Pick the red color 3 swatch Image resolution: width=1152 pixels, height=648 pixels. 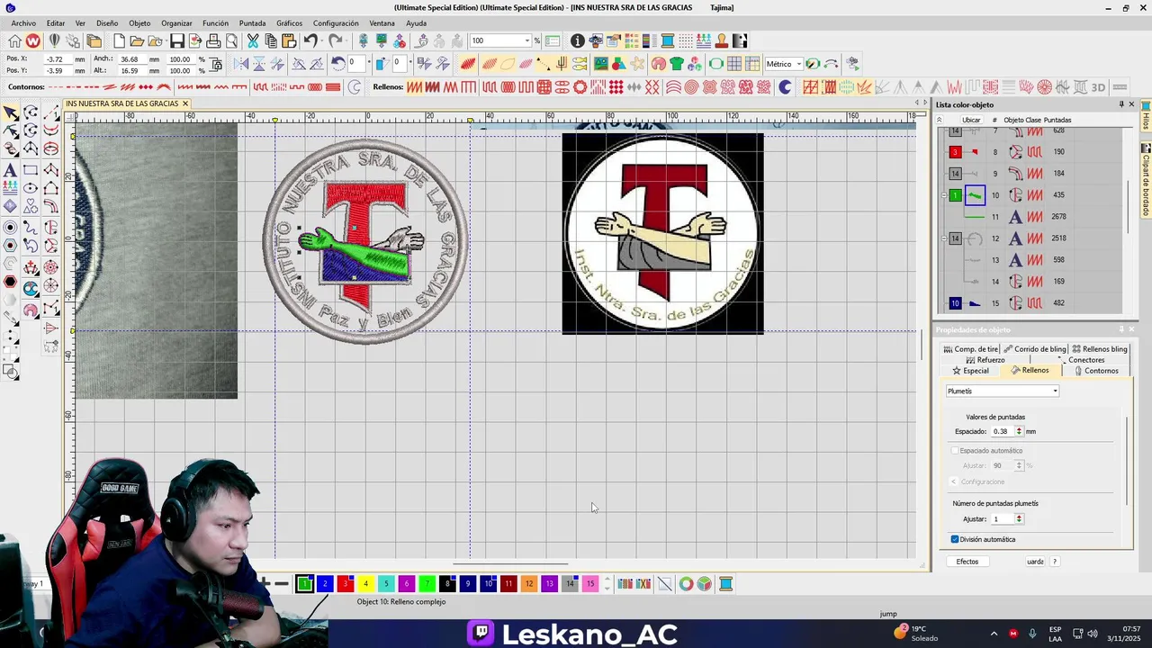coord(346,584)
